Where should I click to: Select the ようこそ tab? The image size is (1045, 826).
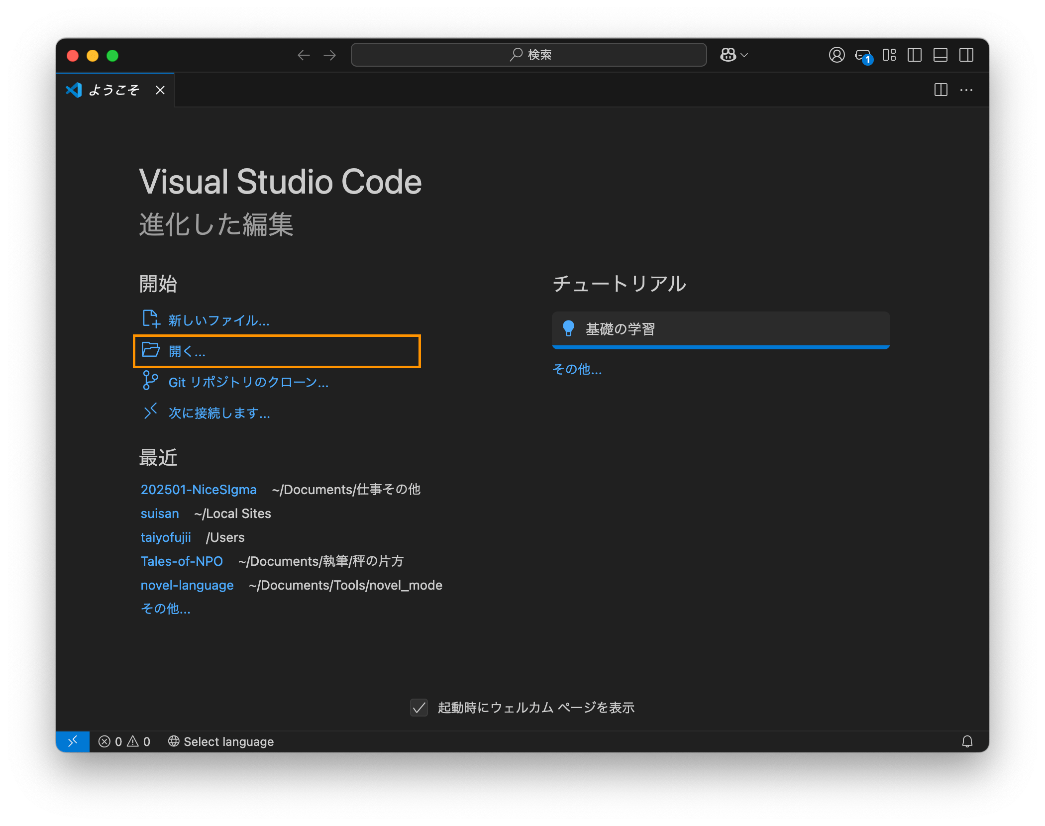point(114,90)
